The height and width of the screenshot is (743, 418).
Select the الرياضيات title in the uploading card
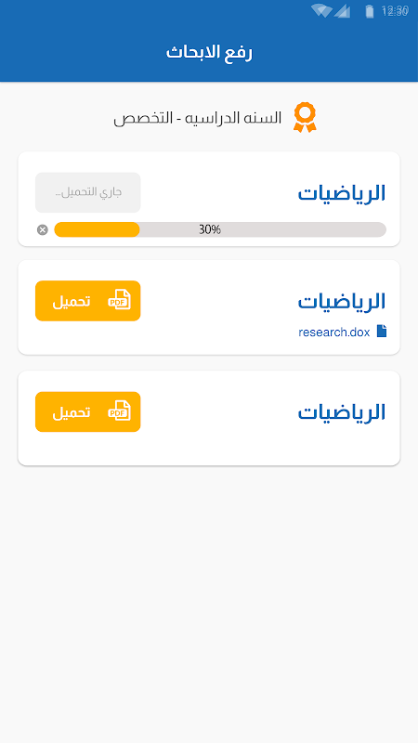[342, 193]
